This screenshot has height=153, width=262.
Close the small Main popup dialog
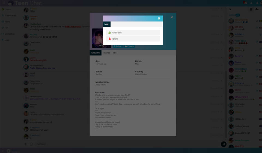tap(159, 19)
